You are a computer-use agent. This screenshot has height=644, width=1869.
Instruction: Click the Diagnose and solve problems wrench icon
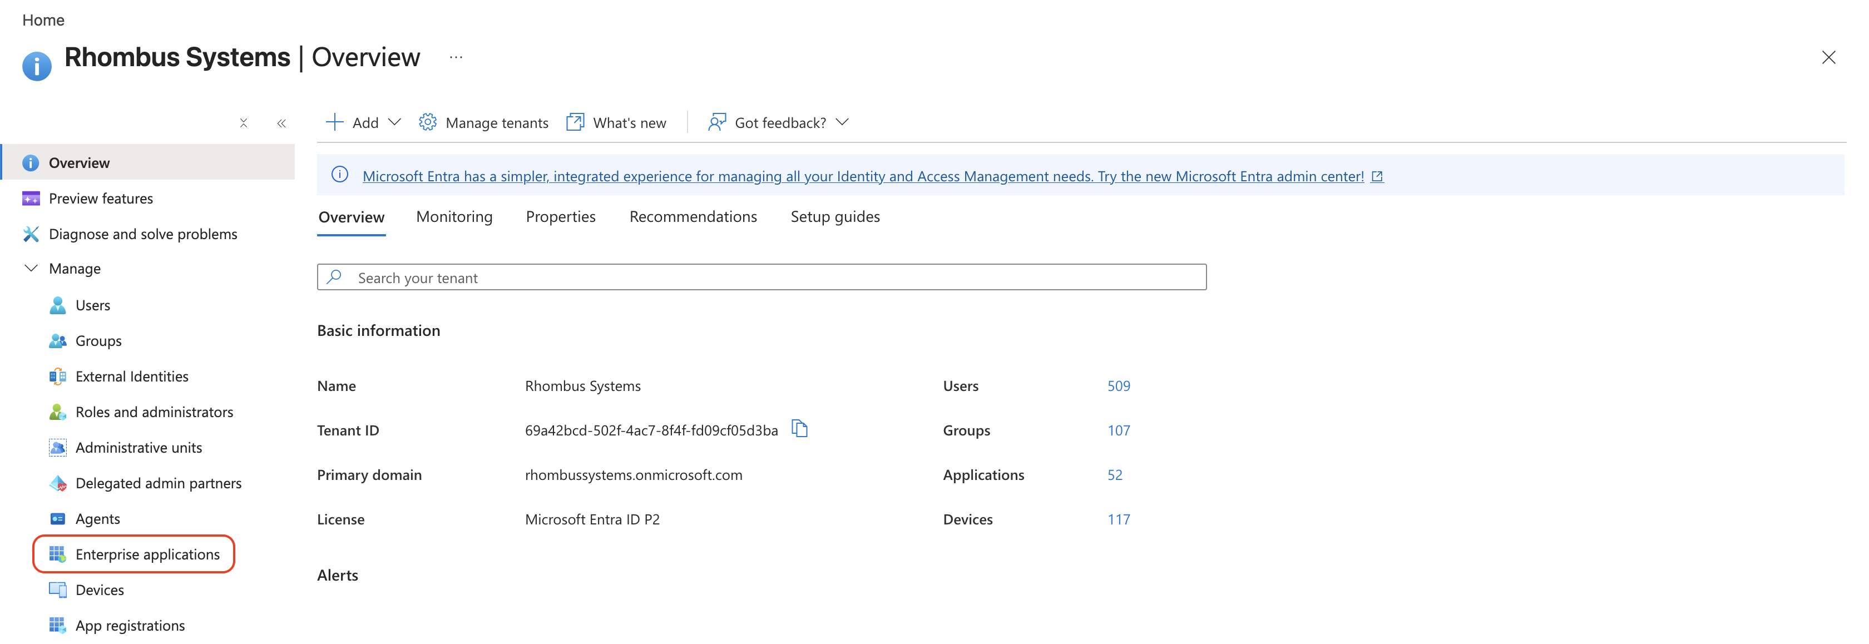coord(31,234)
